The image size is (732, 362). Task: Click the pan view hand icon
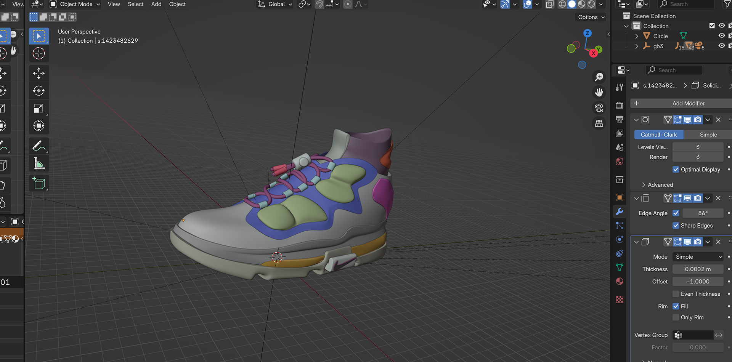pyautogui.click(x=599, y=92)
